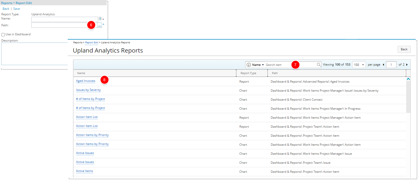420x182 pixels.
Task: Go to next page arrow
Action: pyautogui.click(x=407, y=65)
